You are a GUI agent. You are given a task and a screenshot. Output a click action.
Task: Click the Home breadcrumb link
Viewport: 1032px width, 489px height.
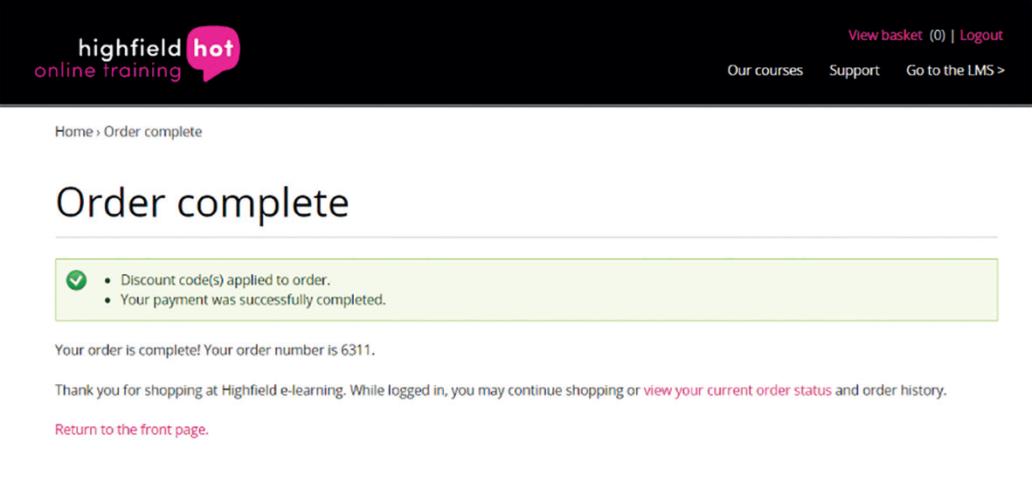point(73,132)
